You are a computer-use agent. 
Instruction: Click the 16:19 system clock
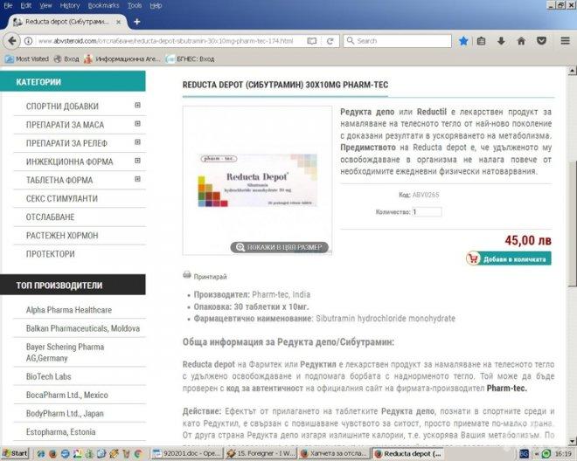click(x=563, y=454)
